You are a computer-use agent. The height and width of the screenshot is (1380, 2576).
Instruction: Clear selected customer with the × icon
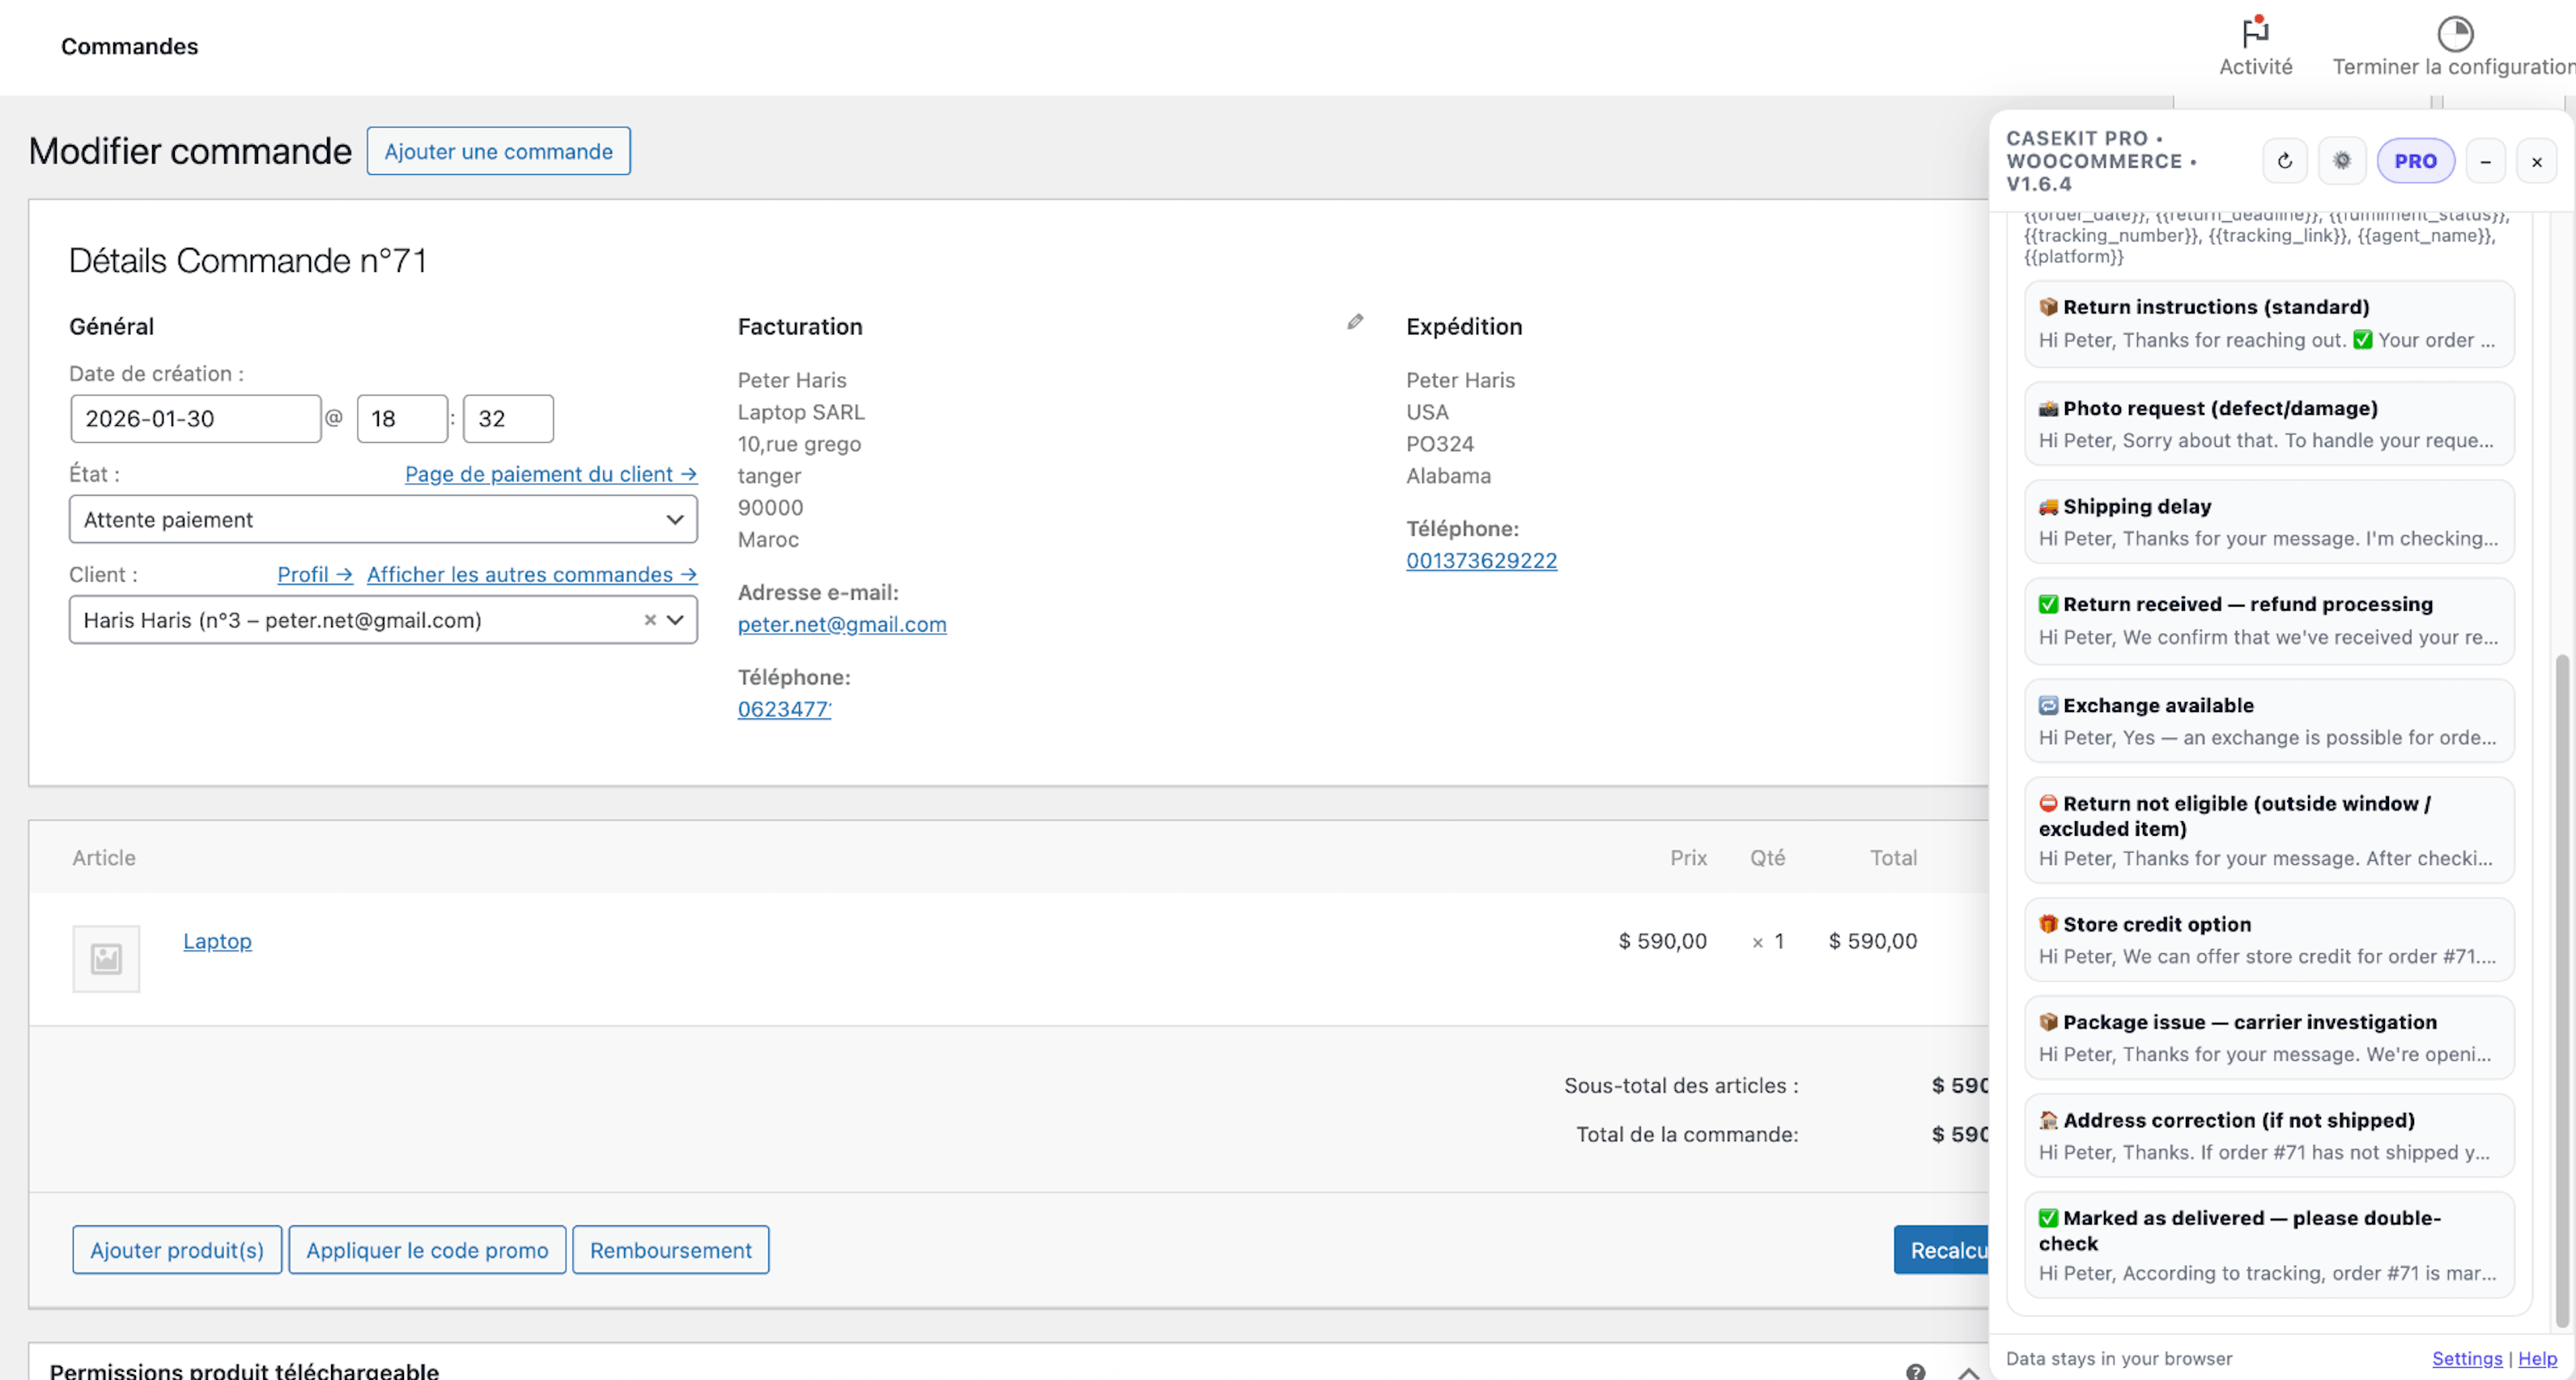649,620
